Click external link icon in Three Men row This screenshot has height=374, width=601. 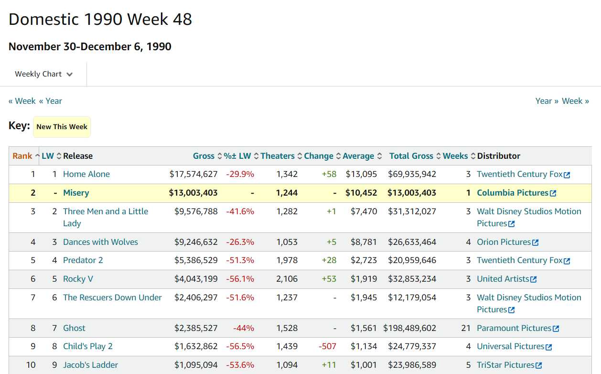pos(511,224)
